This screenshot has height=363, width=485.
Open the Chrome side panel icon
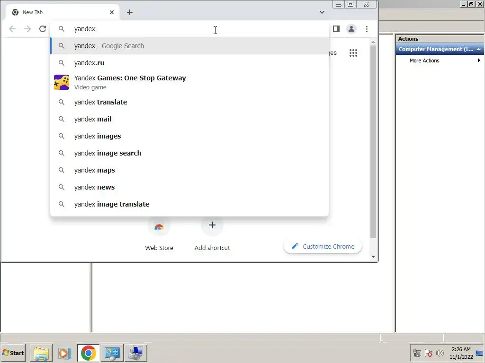click(336, 29)
